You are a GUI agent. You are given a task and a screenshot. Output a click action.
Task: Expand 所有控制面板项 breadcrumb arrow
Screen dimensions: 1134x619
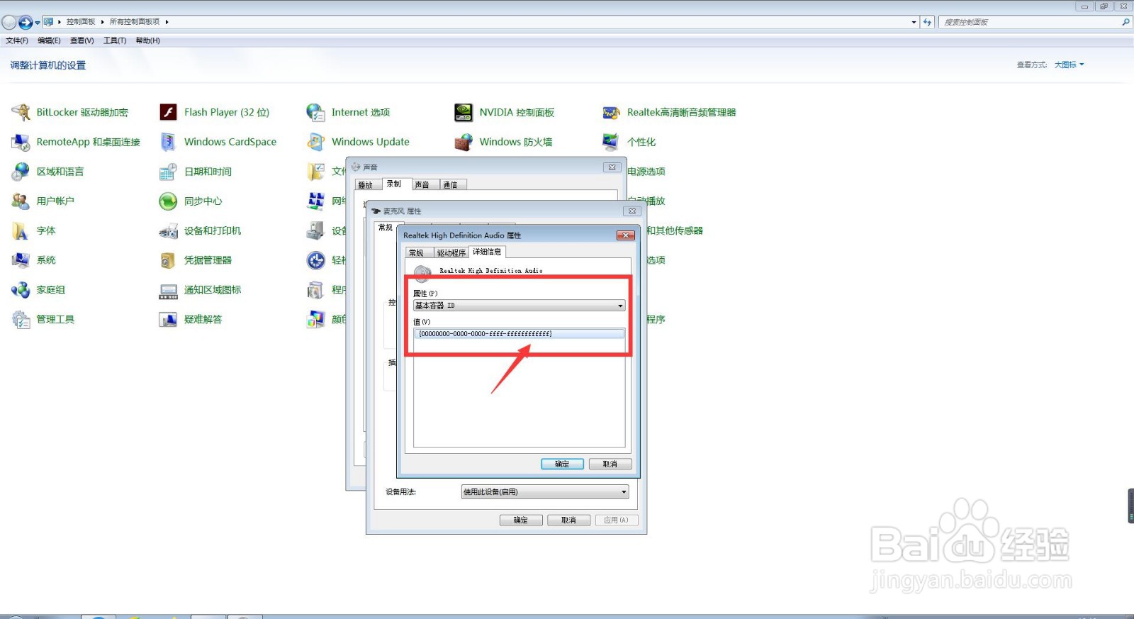coord(167,22)
